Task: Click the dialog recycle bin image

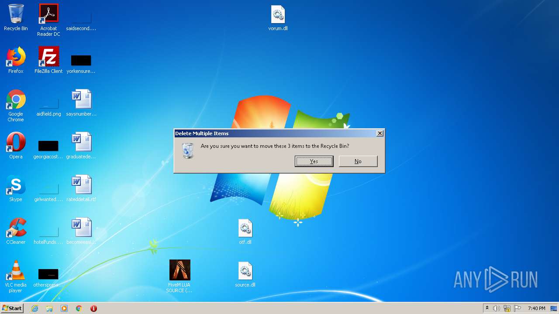Action: click(x=188, y=150)
